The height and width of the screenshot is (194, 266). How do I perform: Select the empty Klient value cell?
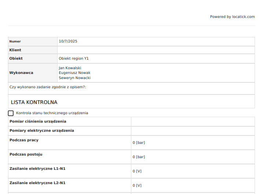tap(156, 50)
